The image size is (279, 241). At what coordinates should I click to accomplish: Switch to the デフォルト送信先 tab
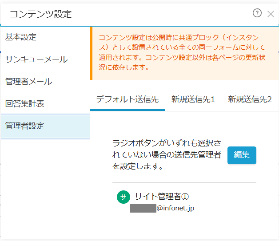pos(128,99)
